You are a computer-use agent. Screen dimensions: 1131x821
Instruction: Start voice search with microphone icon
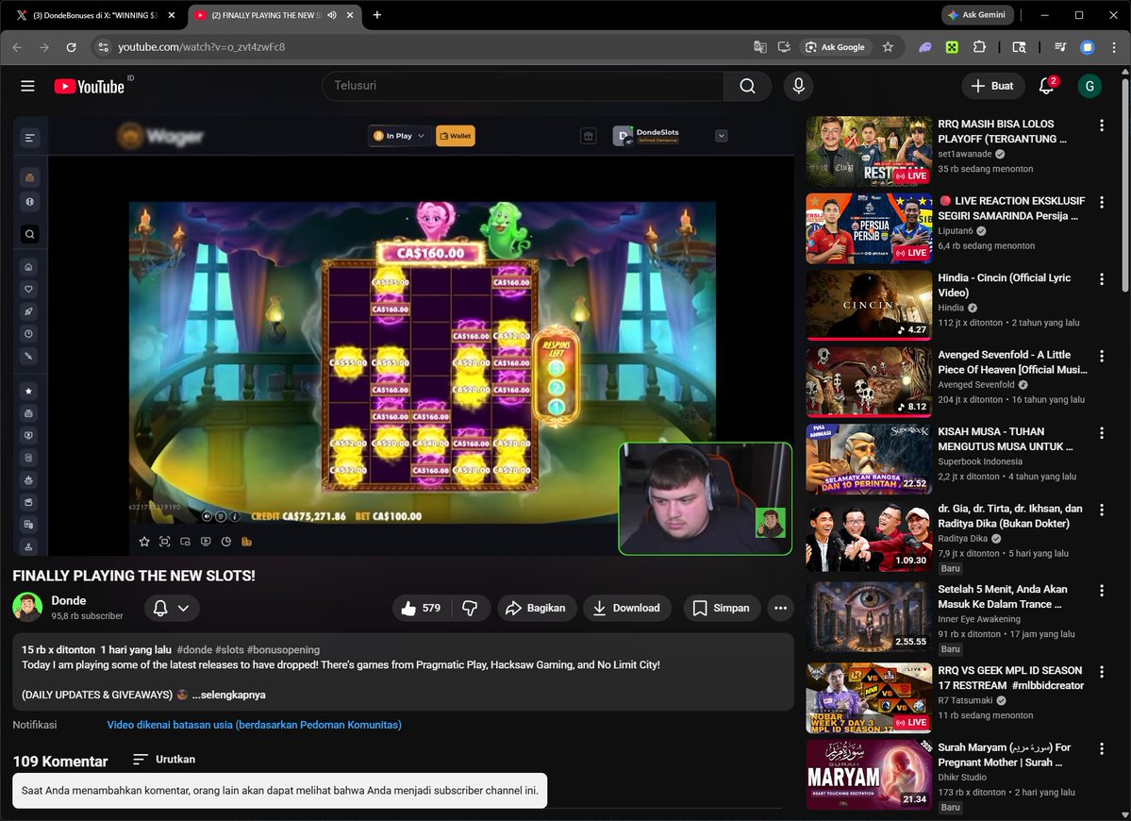point(798,86)
